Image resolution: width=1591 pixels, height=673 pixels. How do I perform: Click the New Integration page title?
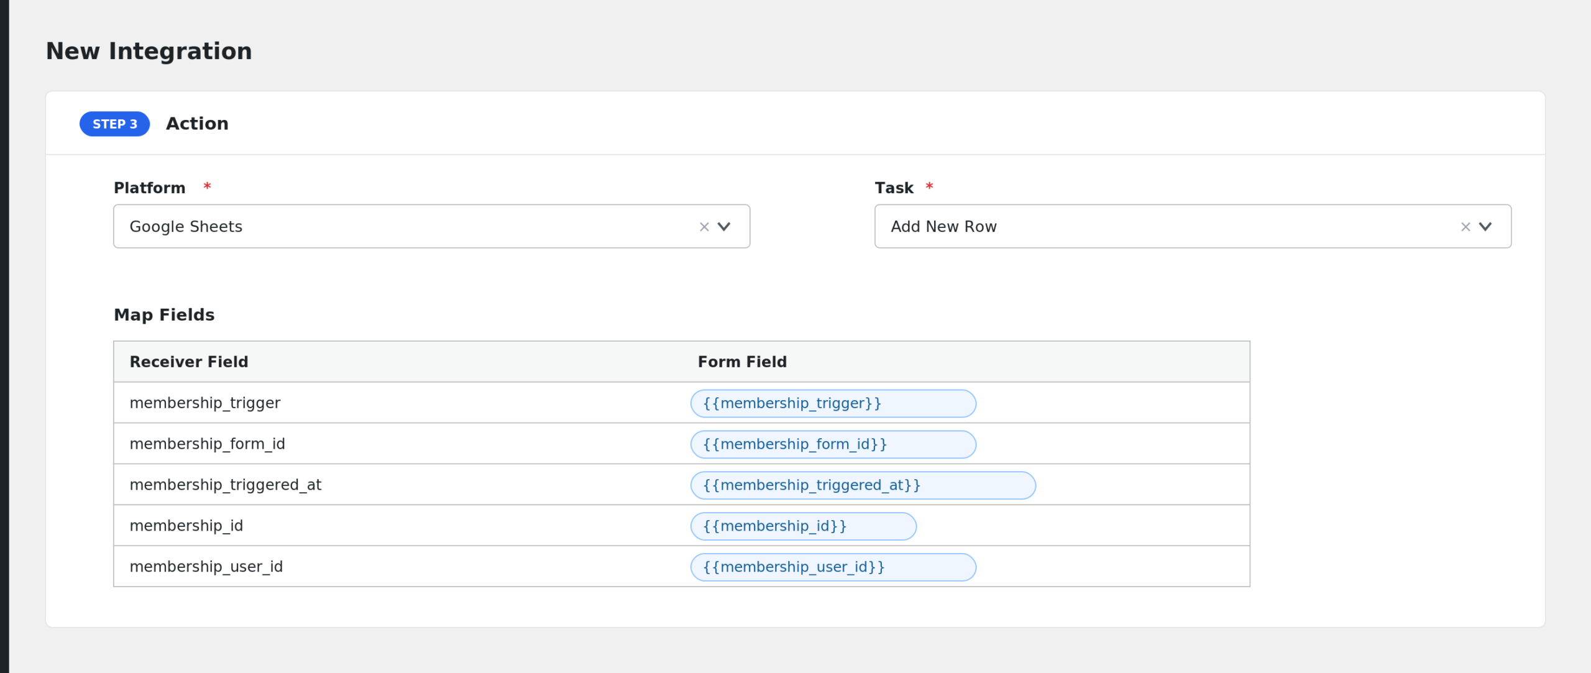point(149,51)
